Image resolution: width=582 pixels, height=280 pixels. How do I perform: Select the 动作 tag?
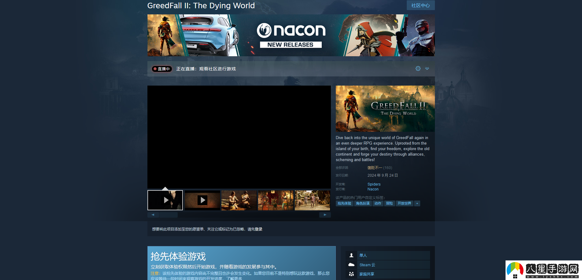(x=378, y=203)
